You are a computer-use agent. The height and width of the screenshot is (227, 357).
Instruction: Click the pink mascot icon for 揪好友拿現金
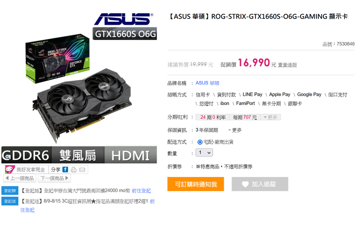(10, 169)
